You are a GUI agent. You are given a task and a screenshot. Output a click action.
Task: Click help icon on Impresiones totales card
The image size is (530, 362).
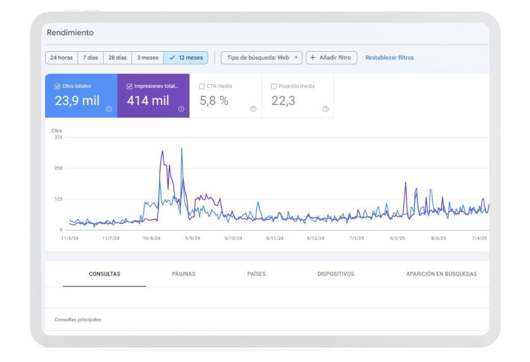coord(181,109)
